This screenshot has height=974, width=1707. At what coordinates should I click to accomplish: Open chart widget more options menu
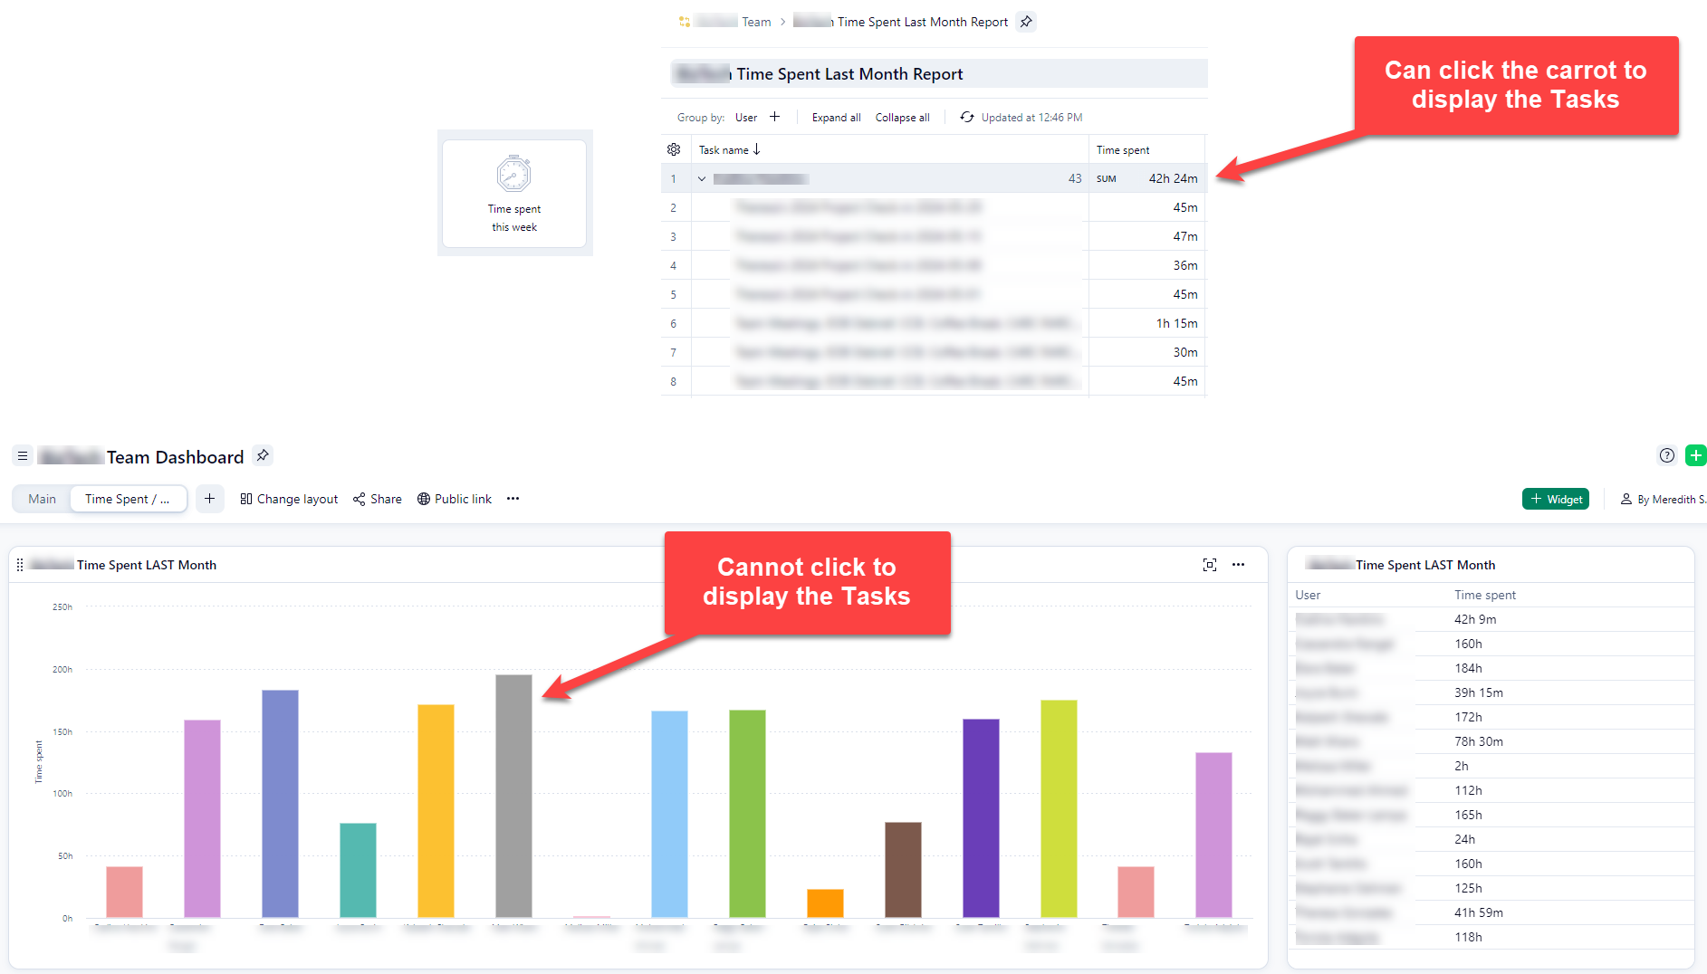point(1239,565)
